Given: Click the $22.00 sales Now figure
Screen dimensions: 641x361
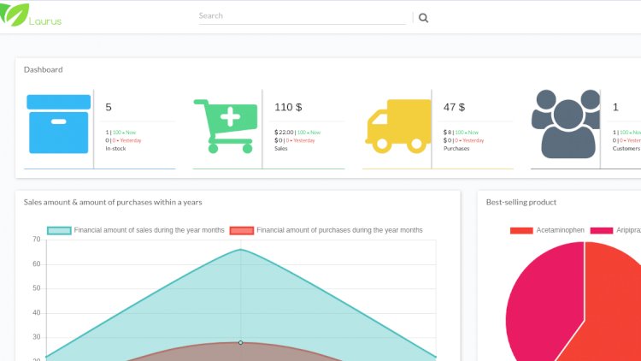Looking at the screenshot, I should click(x=284, y=133).
